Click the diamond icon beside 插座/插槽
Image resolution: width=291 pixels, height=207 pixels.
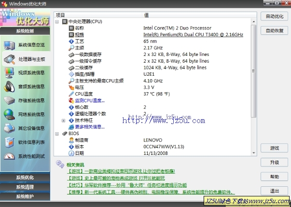(x=71, y=74)
